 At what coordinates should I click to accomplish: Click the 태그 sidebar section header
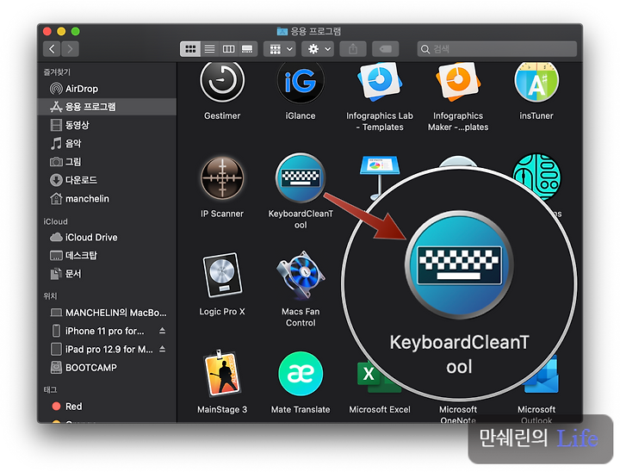pyautogui.click(x=50, y=389)
